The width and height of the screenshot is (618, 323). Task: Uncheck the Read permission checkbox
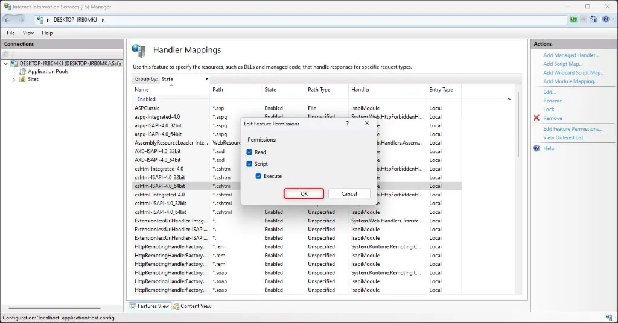[249, 152]
